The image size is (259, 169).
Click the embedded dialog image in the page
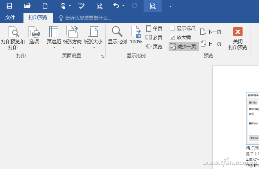pyautogui.click(x=253, y=119)
